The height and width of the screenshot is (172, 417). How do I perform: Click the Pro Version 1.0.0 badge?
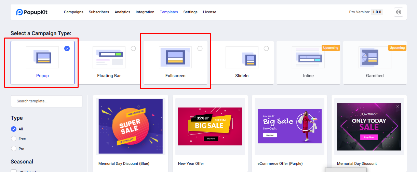tap(377, 12)
